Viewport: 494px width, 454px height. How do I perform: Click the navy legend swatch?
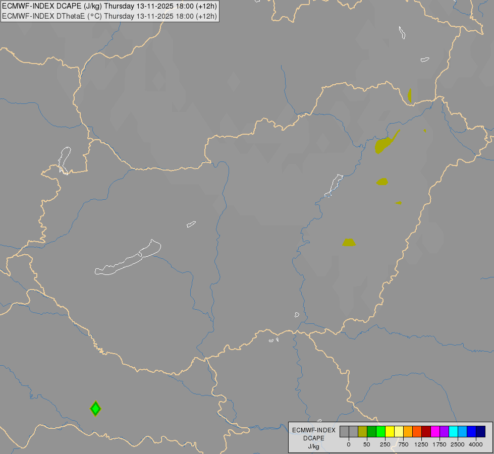click(481, 431)
